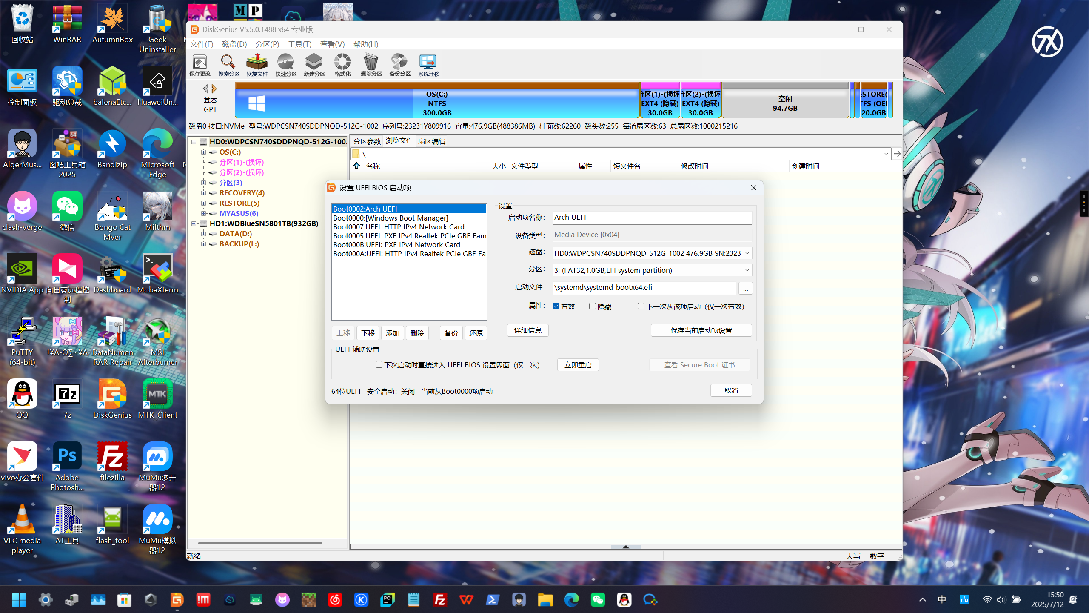Click the Search Partitions (搜索分区) icon
This screenshot has height=613, width=1089.
(x=228, y=65)
